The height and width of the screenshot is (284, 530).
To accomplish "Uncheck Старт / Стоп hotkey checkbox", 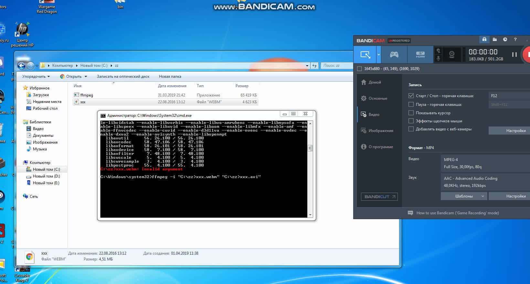I will pyautogui.click(x=411, y=96).
